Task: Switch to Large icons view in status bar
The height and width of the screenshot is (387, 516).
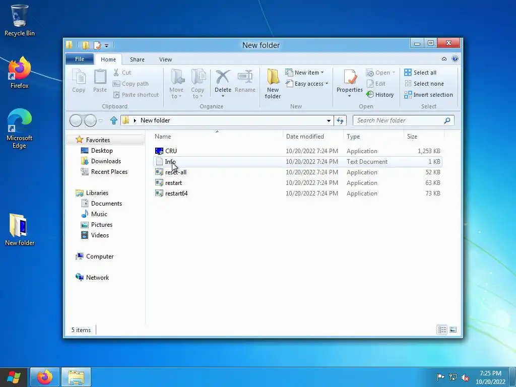Action: point(453,330)
